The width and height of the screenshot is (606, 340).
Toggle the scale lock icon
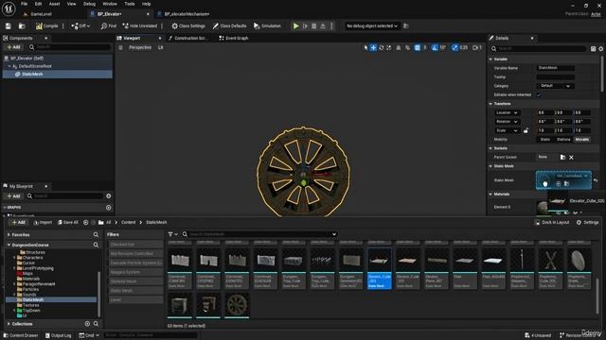tap(526, 130)
